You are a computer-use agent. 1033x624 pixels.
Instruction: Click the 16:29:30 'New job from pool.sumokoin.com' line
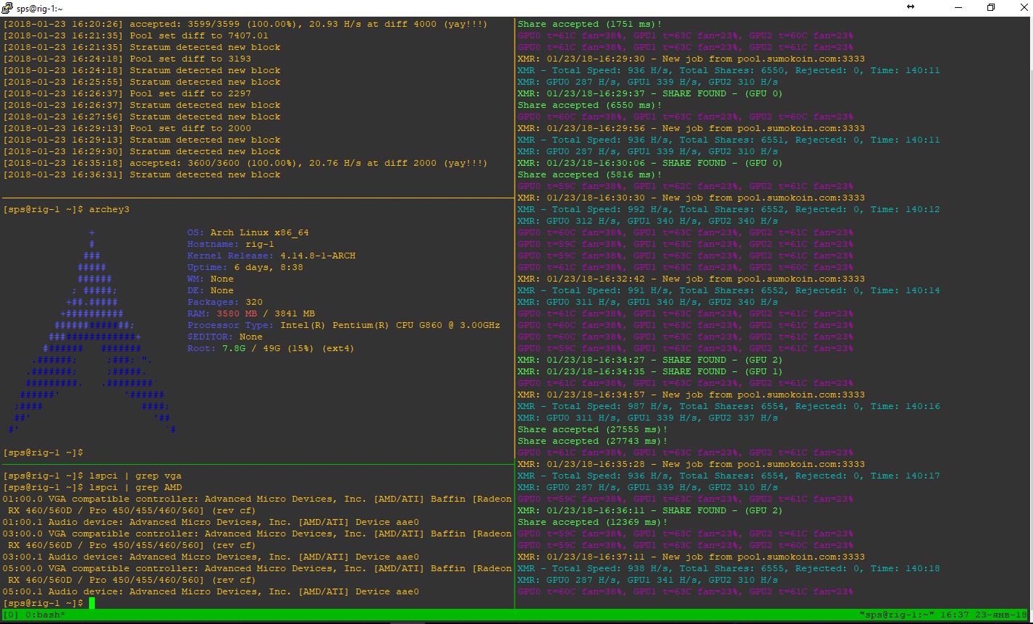(691, 59)
